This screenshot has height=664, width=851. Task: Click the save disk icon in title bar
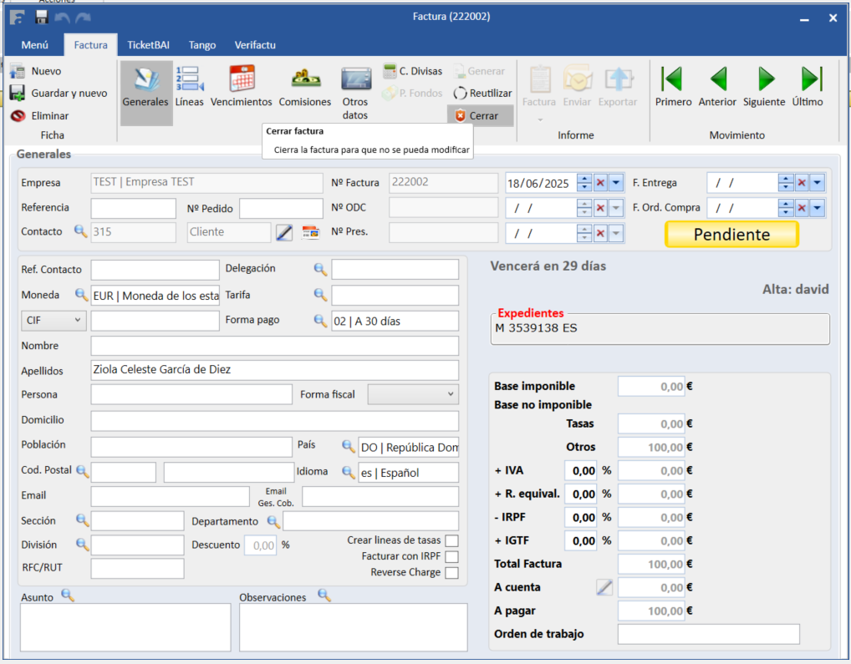tap(42, 17)
